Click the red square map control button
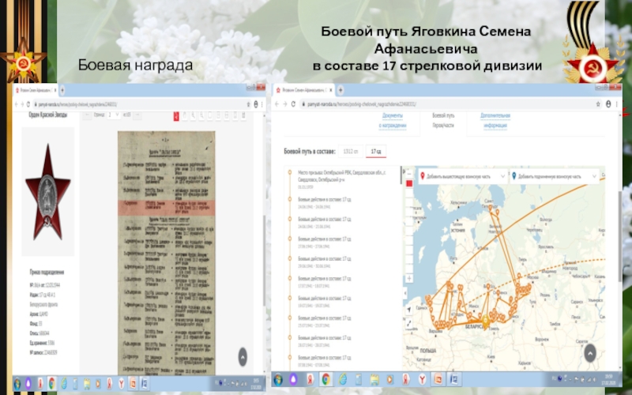Image resolution: width=632 pixels, height=395 pixels. (x=409, y=183)
